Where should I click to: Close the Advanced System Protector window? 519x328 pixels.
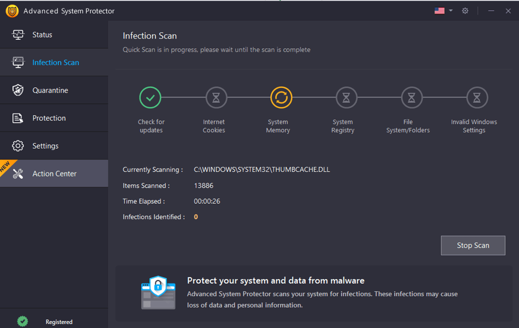pos(508,11)
